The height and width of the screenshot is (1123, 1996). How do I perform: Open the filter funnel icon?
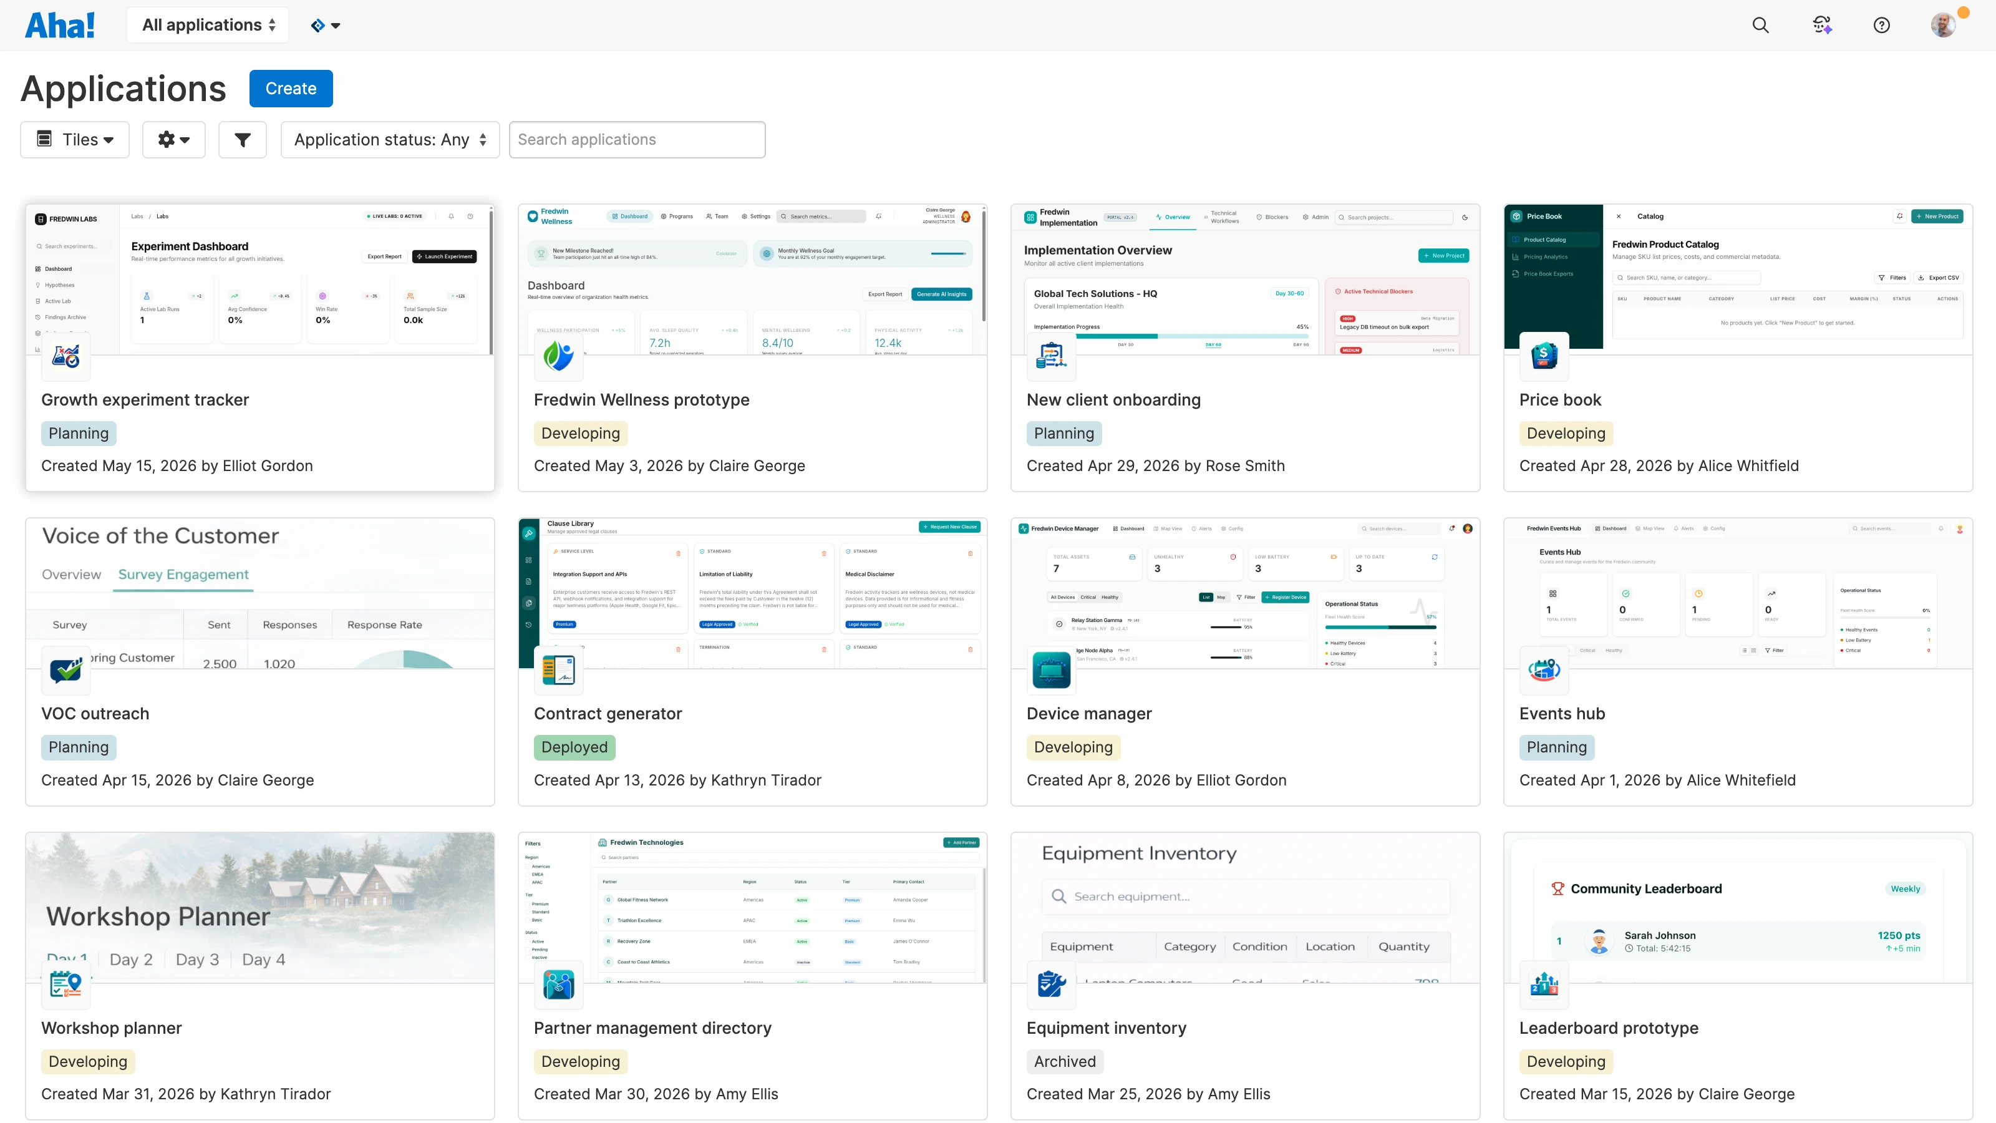(242, 140)
